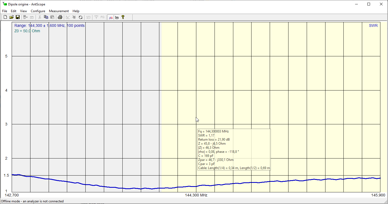The height and width of the screenshot is (204, 388).
Task: Click the camera screenshot icon
Action: (x=32, y=17)
